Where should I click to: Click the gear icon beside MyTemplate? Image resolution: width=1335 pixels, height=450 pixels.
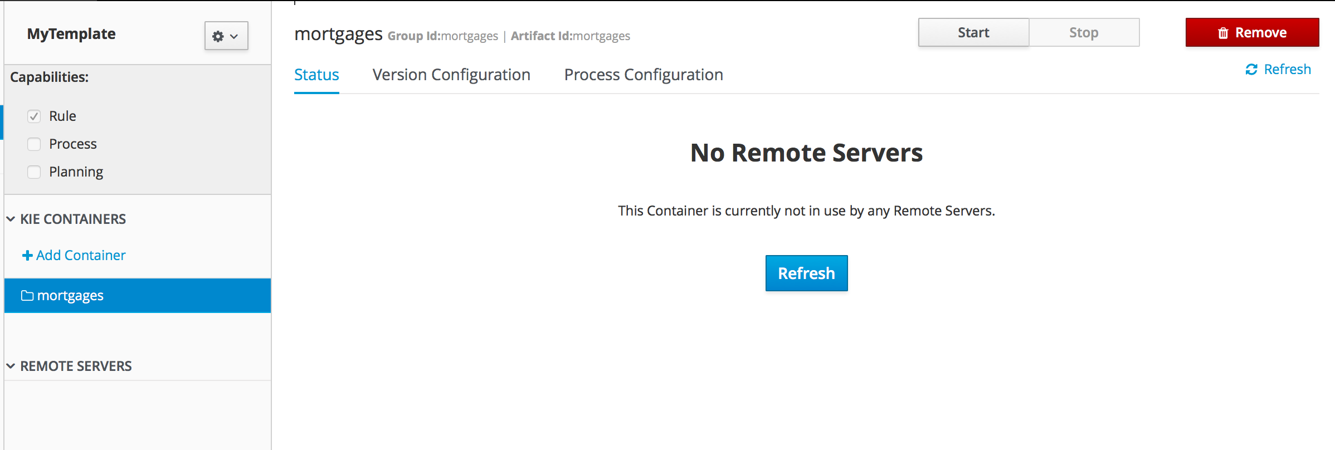(218, 36)
